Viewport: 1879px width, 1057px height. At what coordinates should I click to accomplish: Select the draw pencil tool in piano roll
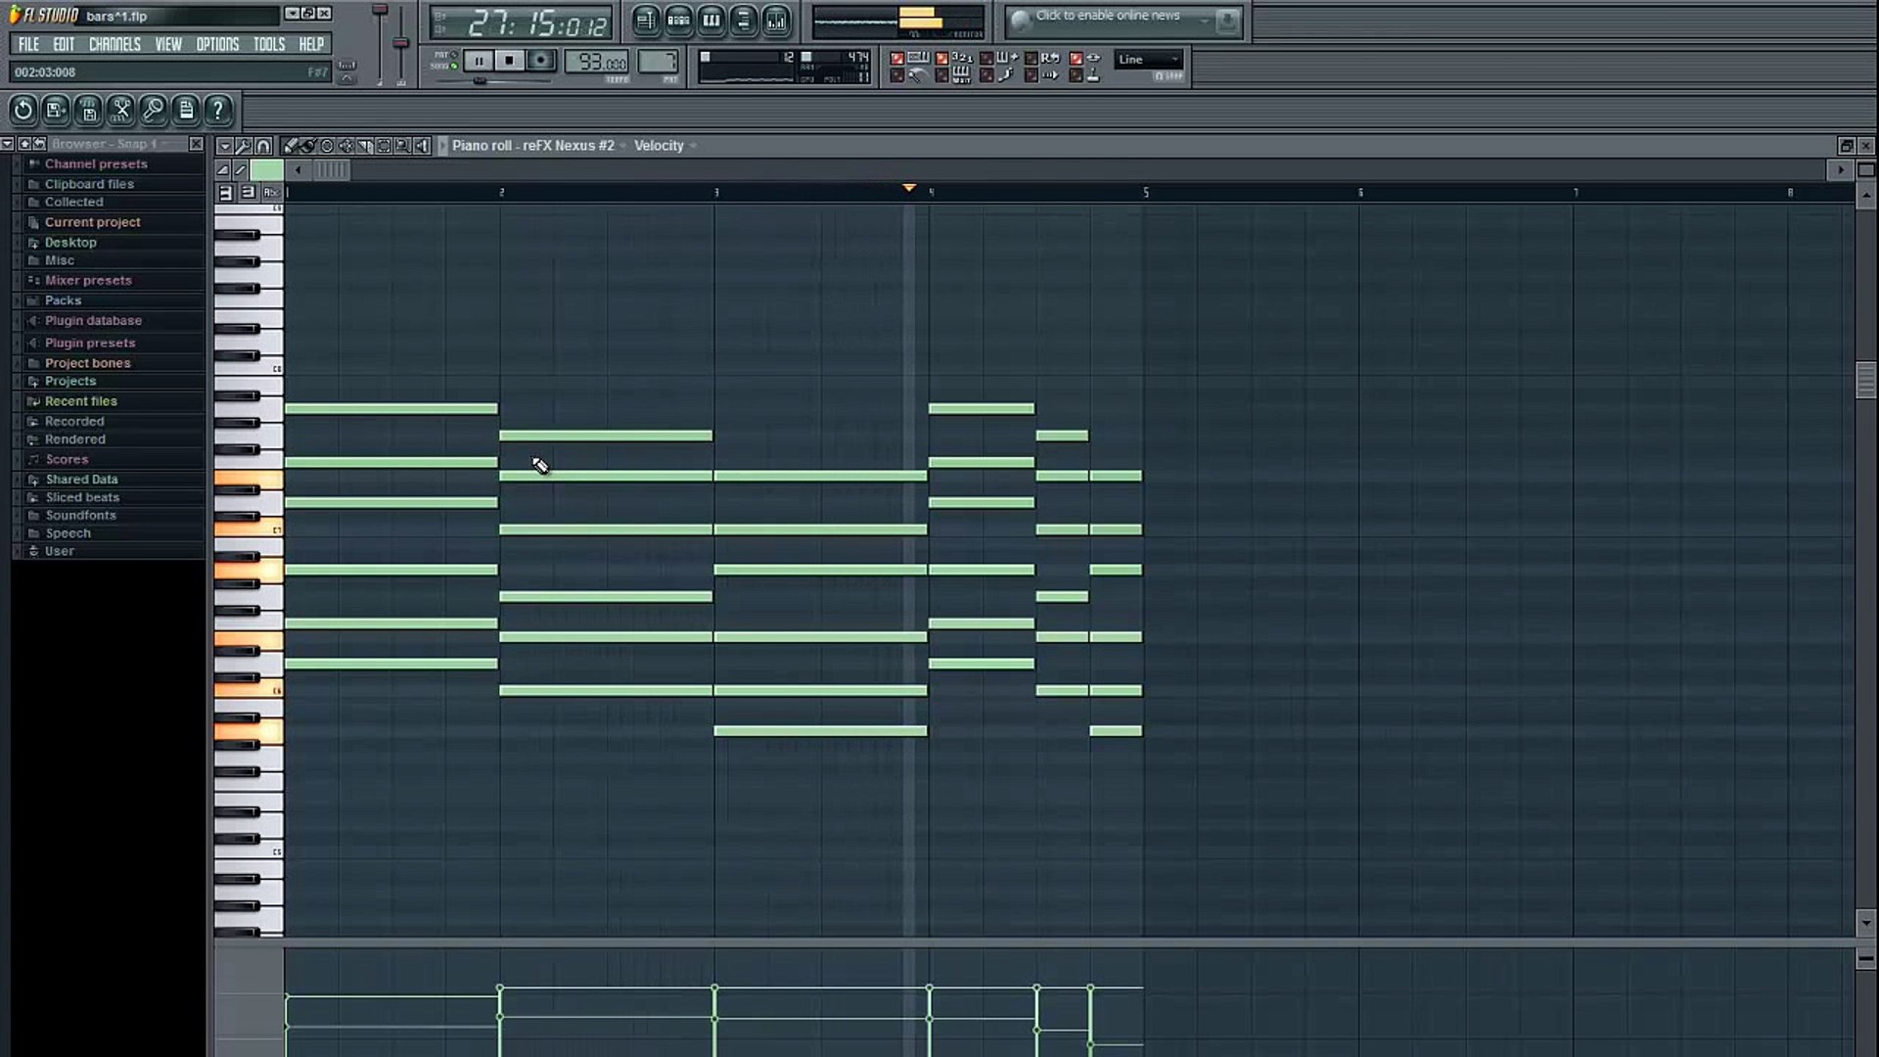pos(291,146)
